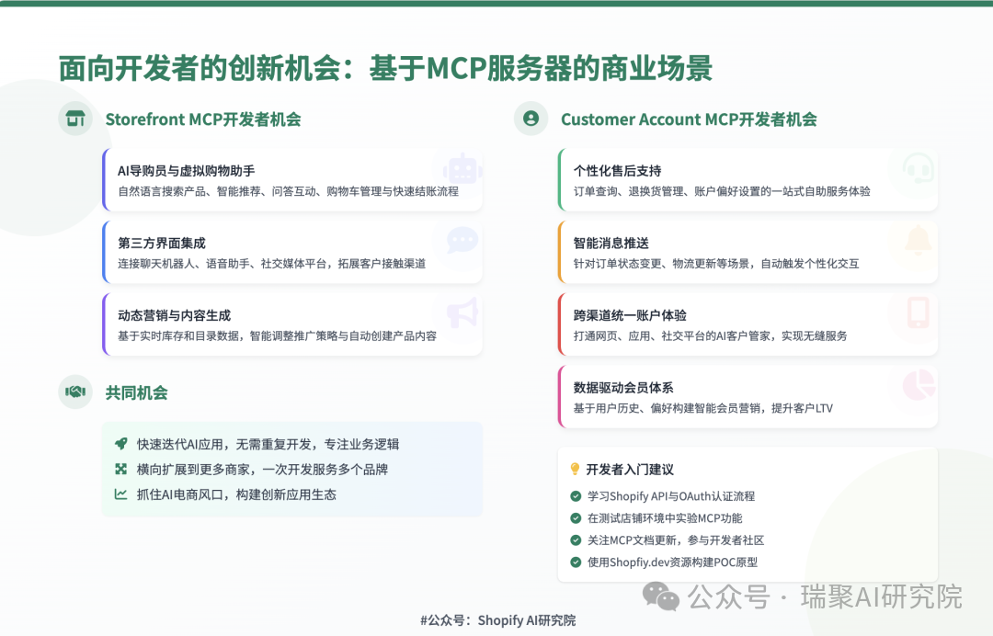Click the tip 使用Shopfiy.dev资源构建POC原型
Screen dimensions: 993x636
pos(672,562)
